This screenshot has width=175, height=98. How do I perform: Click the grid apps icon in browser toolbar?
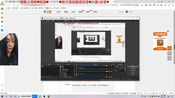tap(161, 5)
